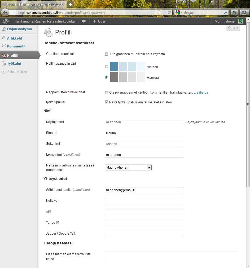Click the dark blue swatch of Sininen scheme
Screen dimensions: 250x268
pyautogui.click(x=114, y=67)
